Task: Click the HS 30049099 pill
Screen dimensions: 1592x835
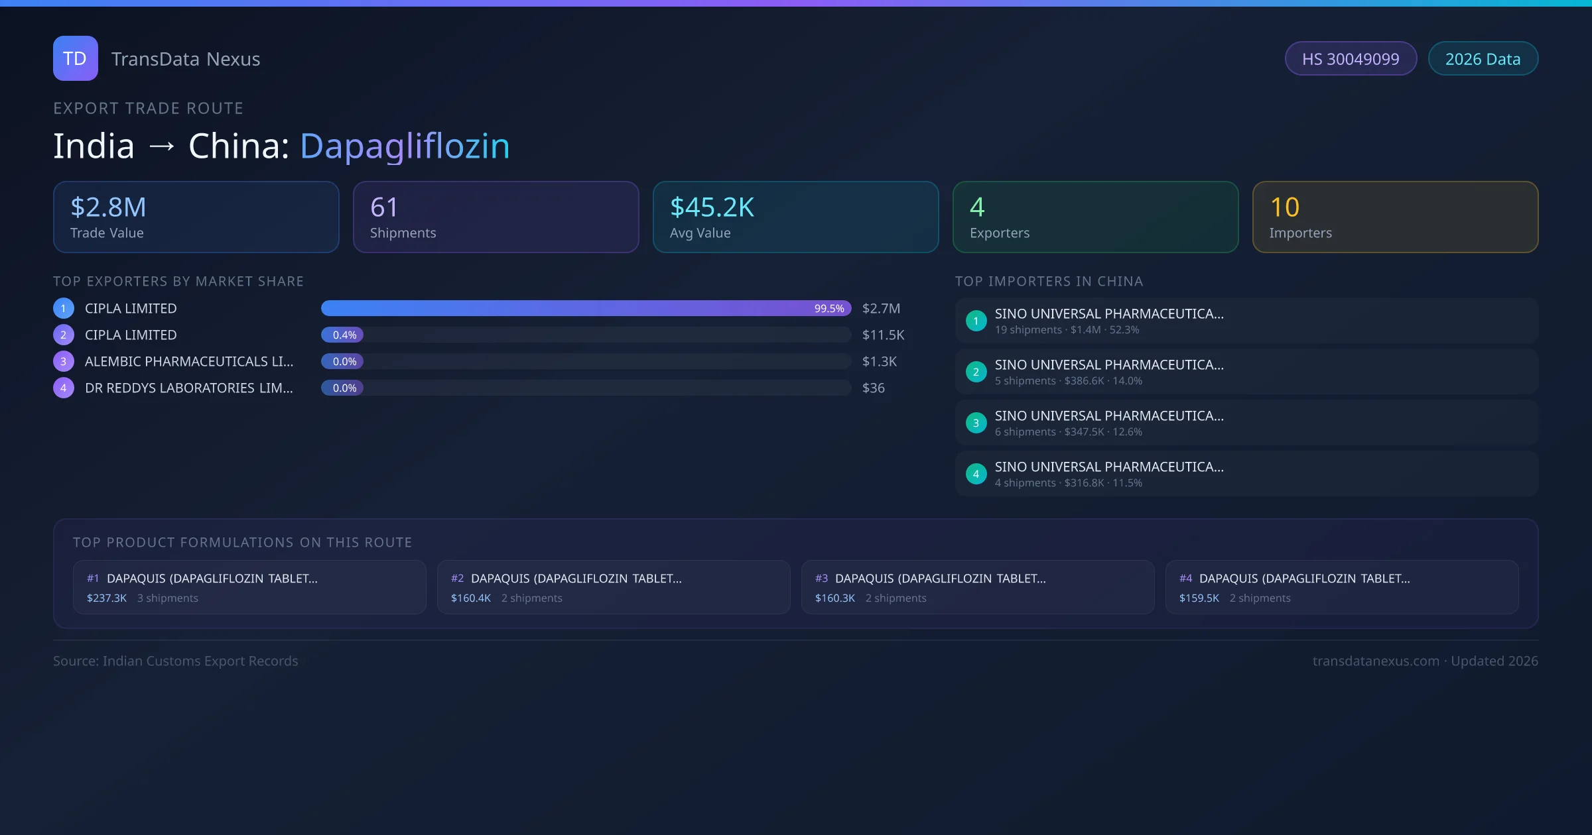Action: coord(1351,59)
